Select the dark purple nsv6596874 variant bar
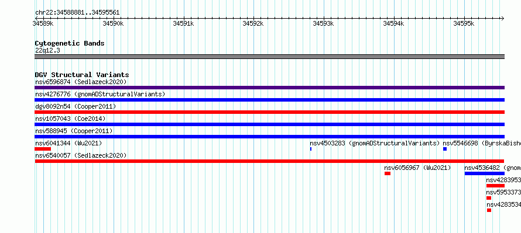Screen dimensions: 521x233 [269, 88]
